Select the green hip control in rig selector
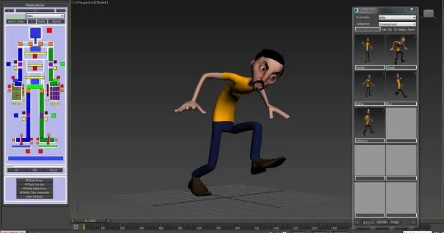Image resolution: width=444 pixels, height=233 pixels. 35,87
